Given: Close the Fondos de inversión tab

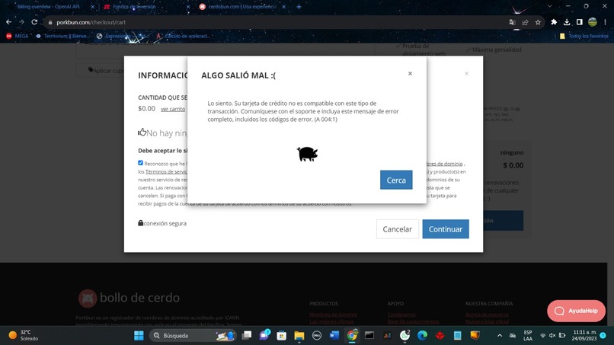Looking at the screenshot, I should [x=188, y=7].
